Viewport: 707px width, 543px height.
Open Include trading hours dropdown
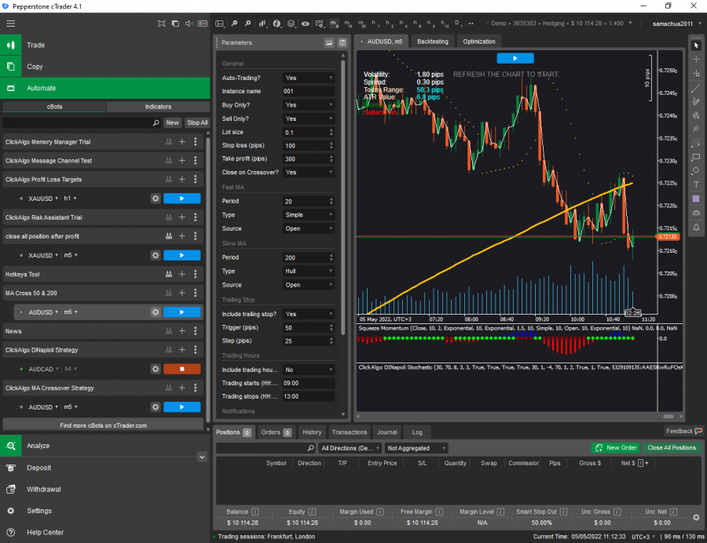[x=309, y=370]
